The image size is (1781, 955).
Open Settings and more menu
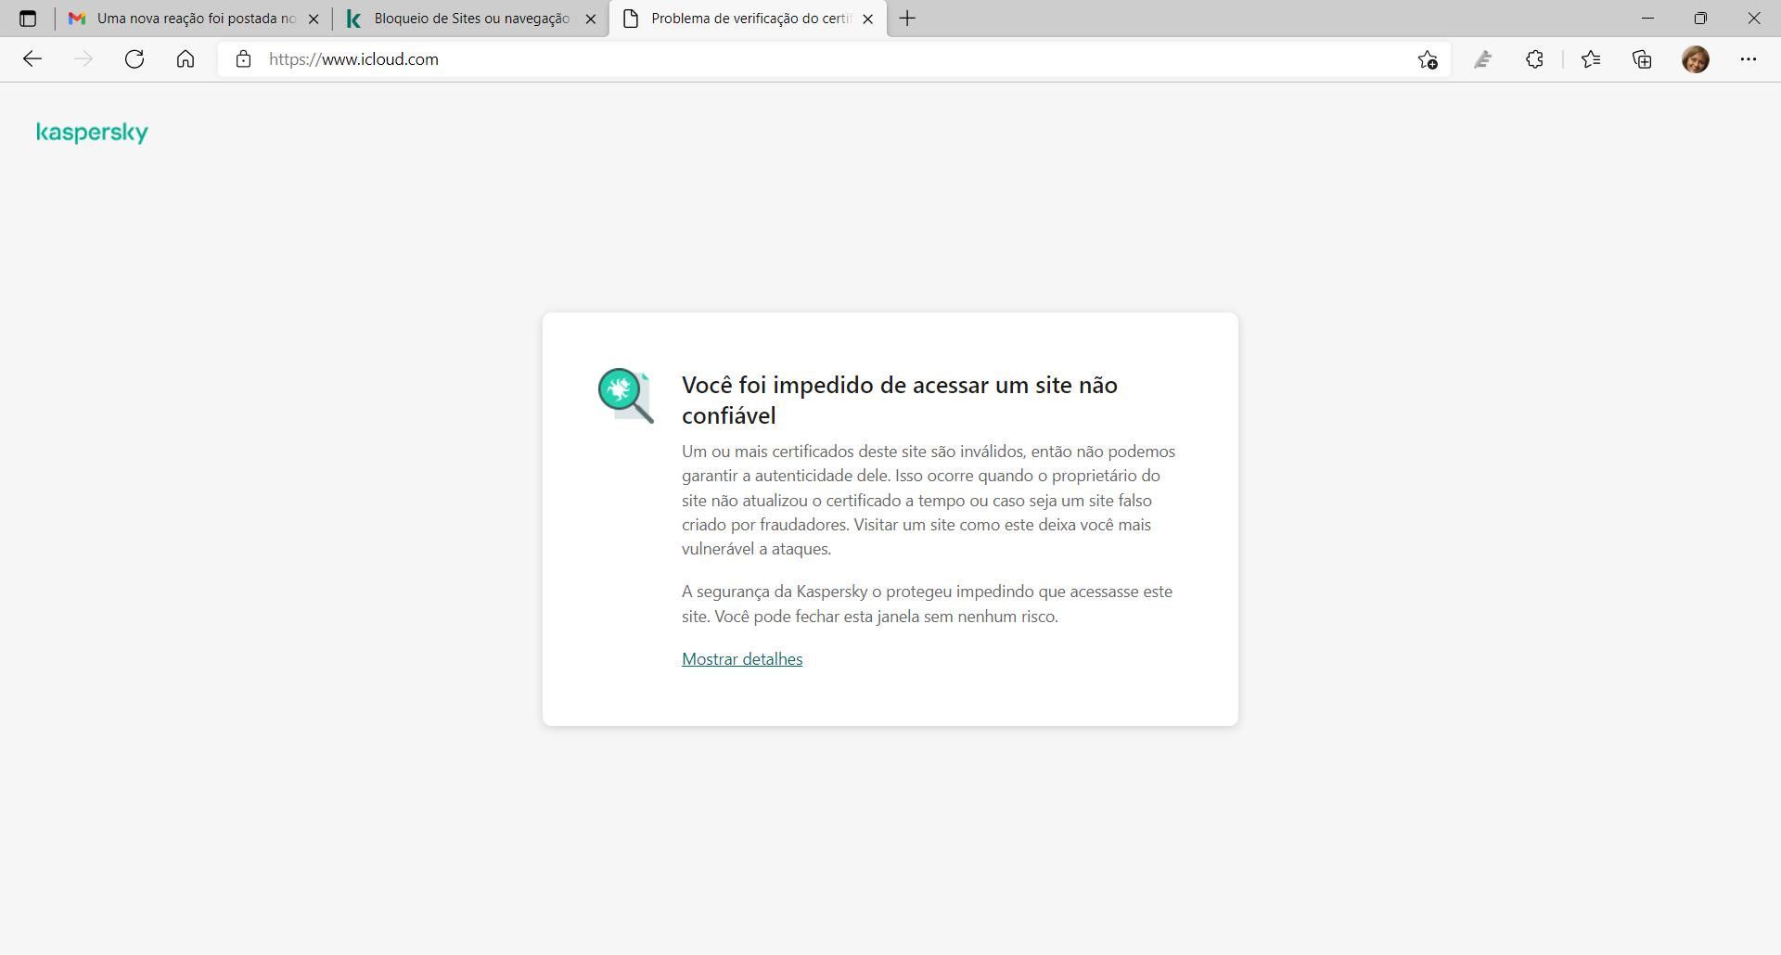[1749, 59]
